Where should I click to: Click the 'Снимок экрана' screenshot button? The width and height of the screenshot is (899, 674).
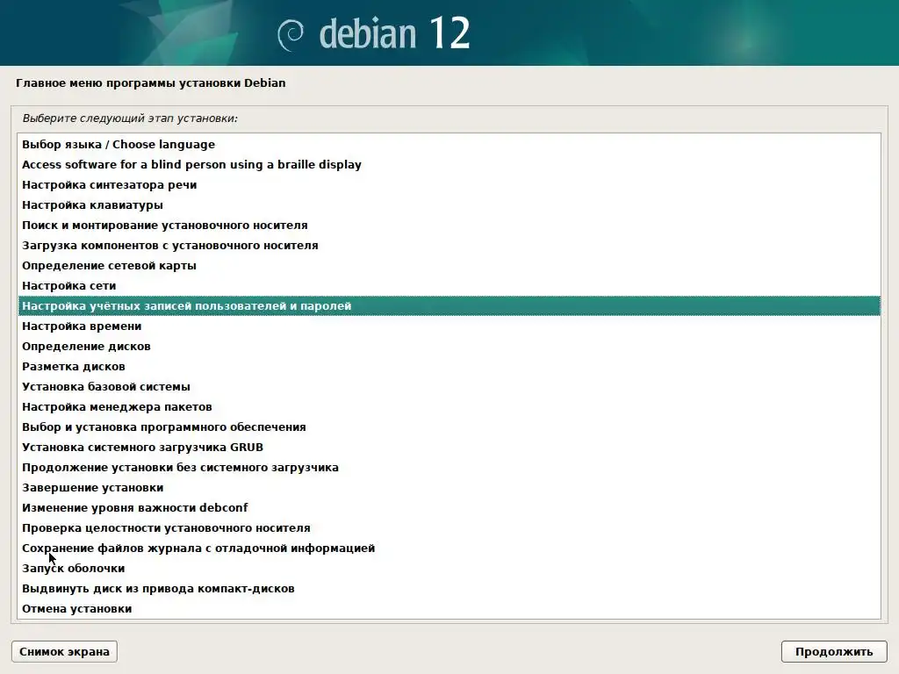tap(64, 652)
